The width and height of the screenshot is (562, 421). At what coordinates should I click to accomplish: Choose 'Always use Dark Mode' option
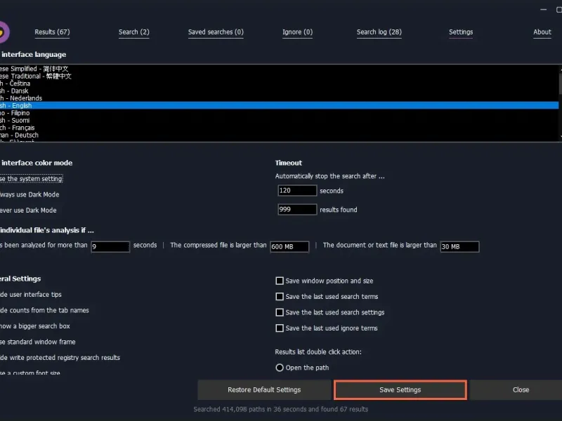pyautogui.click(x=30, y=194)
